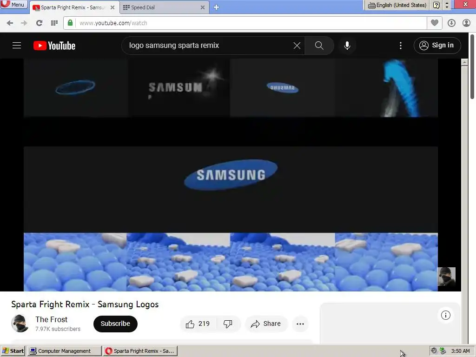Open English (United States) language bar
The height and width of the screenshot is (357, 476).
click(x=397, y=5)
